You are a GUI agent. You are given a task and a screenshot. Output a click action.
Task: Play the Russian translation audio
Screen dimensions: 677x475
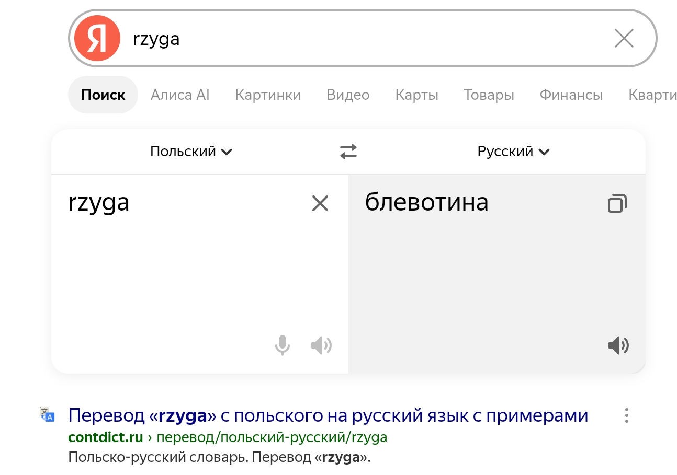tap(618, 345)
